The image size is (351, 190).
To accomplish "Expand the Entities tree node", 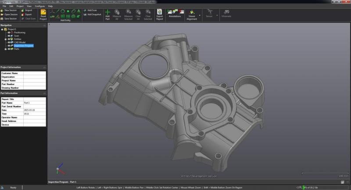I will click(6, 39).
